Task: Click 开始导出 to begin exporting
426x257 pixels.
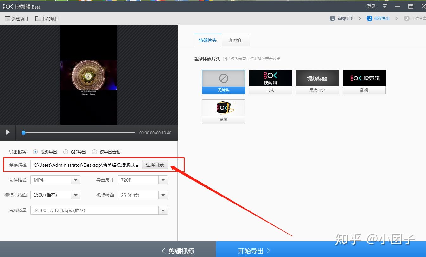Action: click(x=253, y=251)
